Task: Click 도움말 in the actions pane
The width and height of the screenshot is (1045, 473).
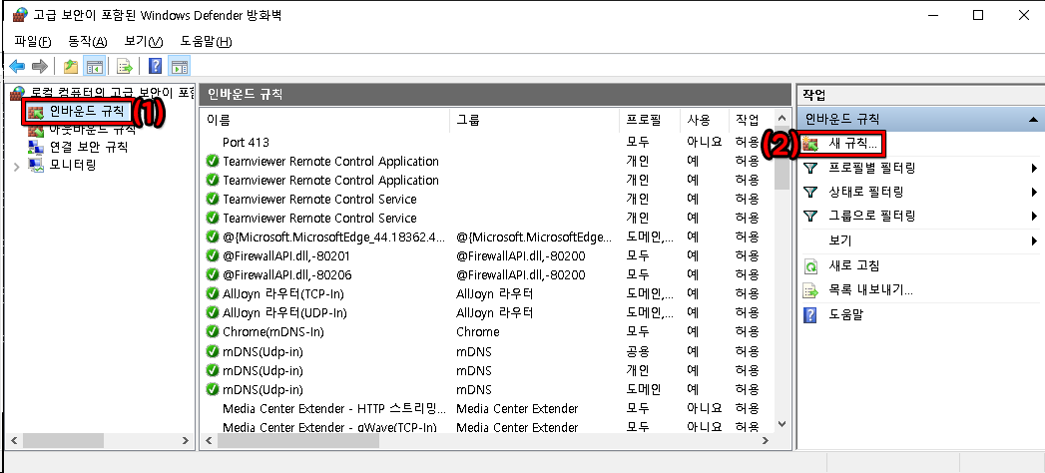Action: pyautogui.click(x=845, y=315)
